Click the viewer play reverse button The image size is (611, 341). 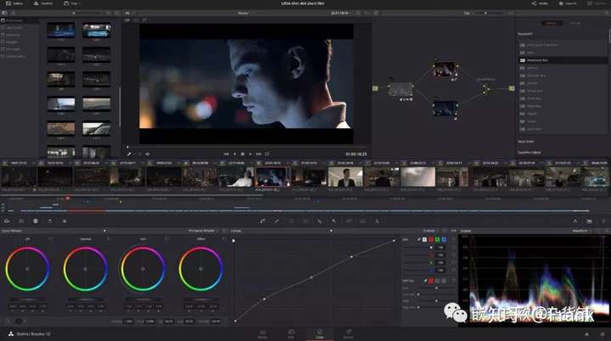(234, 154)
